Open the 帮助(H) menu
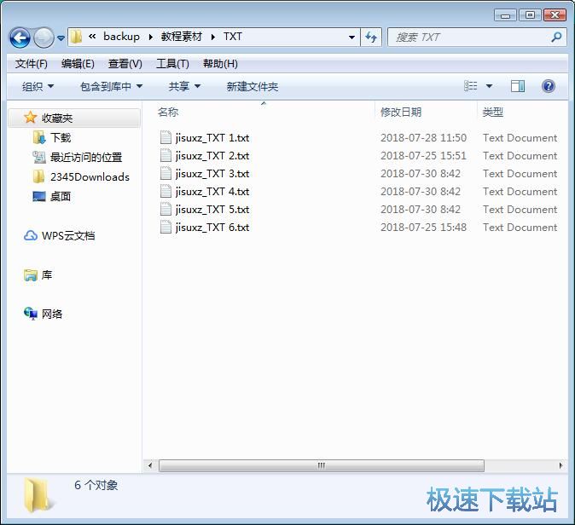This screenshot has width=575, height=525. tap(220, 64)
